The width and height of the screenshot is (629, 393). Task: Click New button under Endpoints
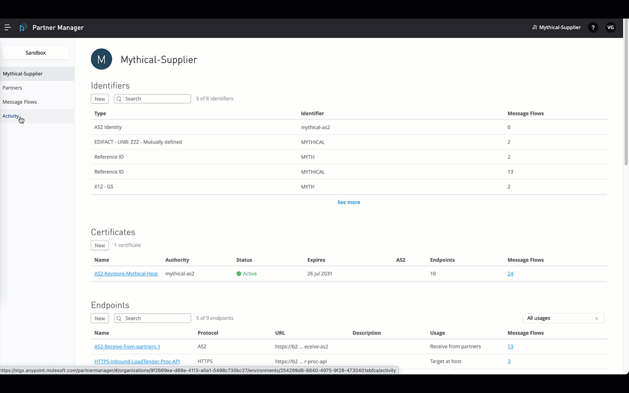click(x=99, y=318)
